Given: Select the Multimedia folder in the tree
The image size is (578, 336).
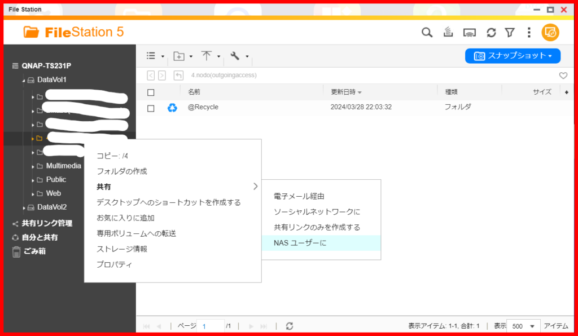Looking at the screenshot, I should [x=63, y=166].
